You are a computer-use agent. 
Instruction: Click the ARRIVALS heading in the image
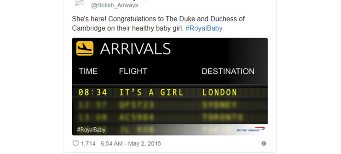[135, 49]
